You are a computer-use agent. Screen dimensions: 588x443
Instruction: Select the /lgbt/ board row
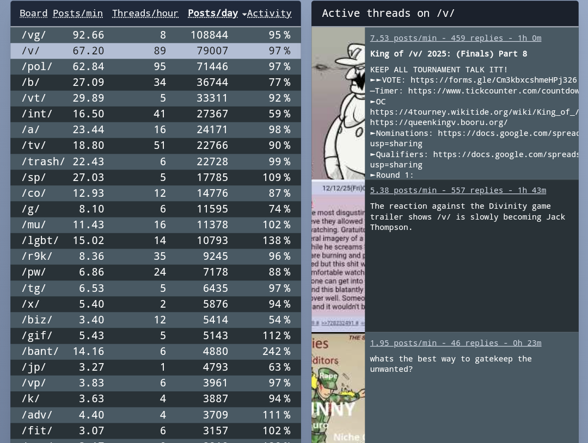(156, 240)
